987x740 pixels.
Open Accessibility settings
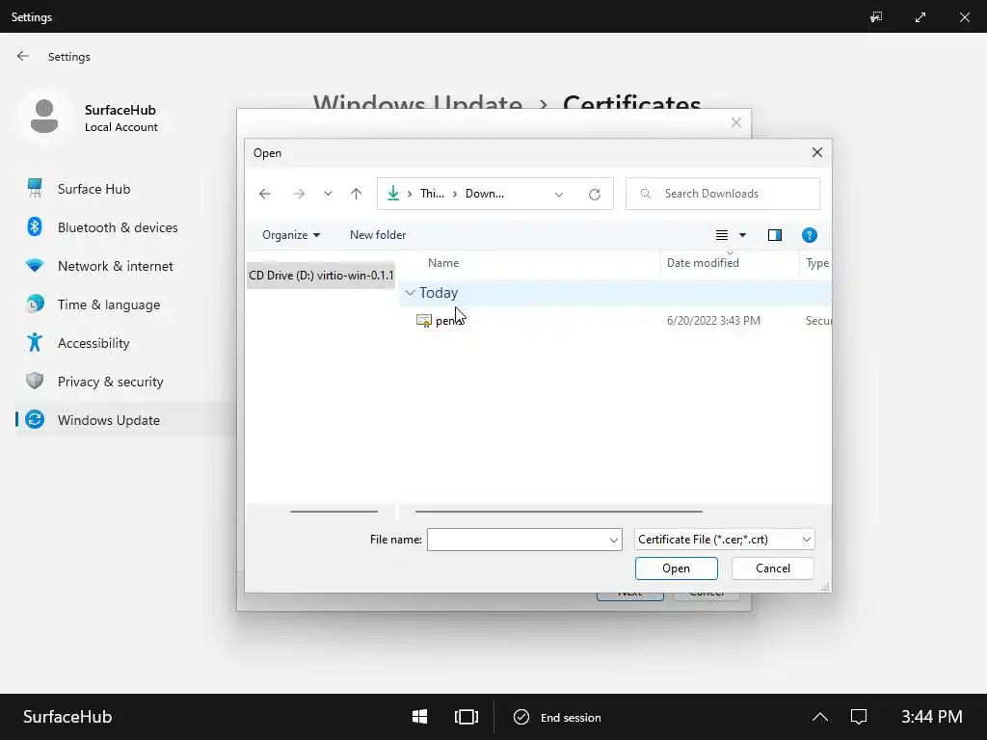(93, 343)
